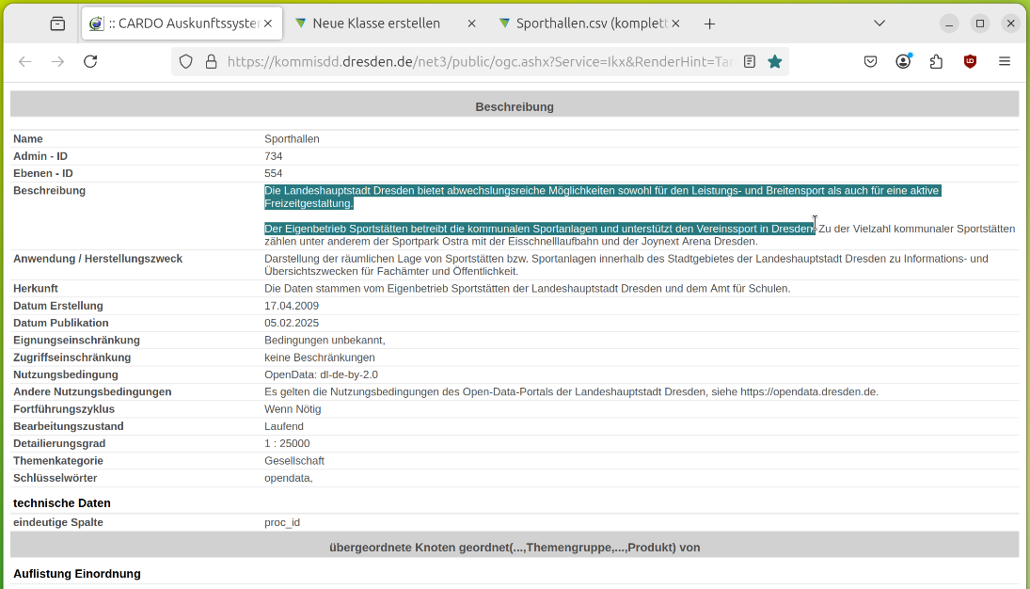Click the Themenkategorie label
This screenshot has width=1030, height=589.
(57, 461)
